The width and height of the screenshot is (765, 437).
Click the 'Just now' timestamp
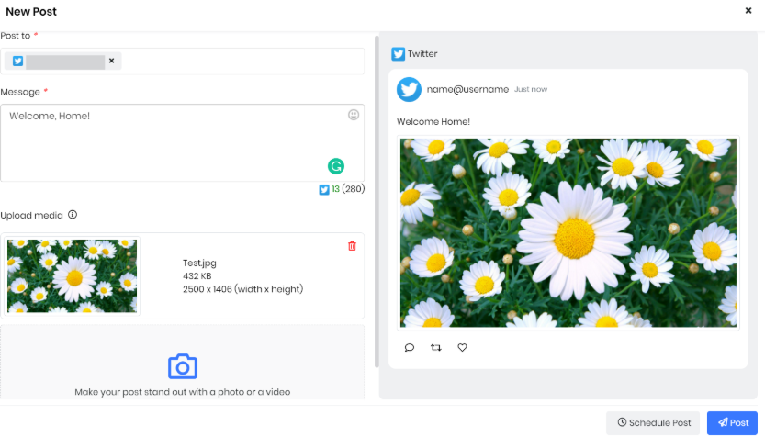[531, 89]
